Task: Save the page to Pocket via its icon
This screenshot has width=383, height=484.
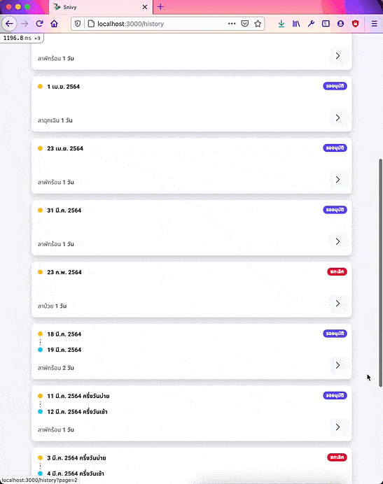Action: pos(244,24)
